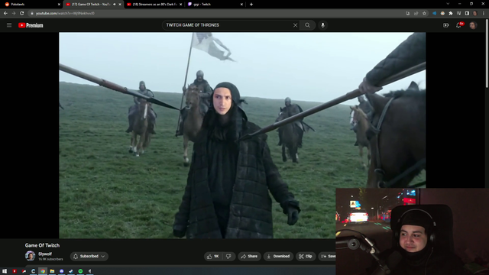Download the video
This screenshot has width=489, height=275.
coord(278,257)
